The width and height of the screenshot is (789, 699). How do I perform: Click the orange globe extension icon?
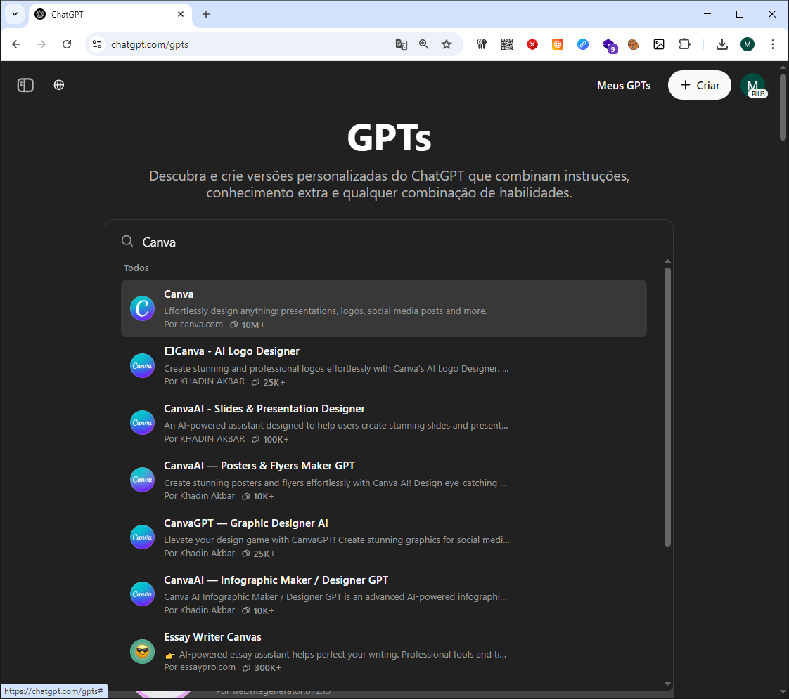click(x=558, y=44)
